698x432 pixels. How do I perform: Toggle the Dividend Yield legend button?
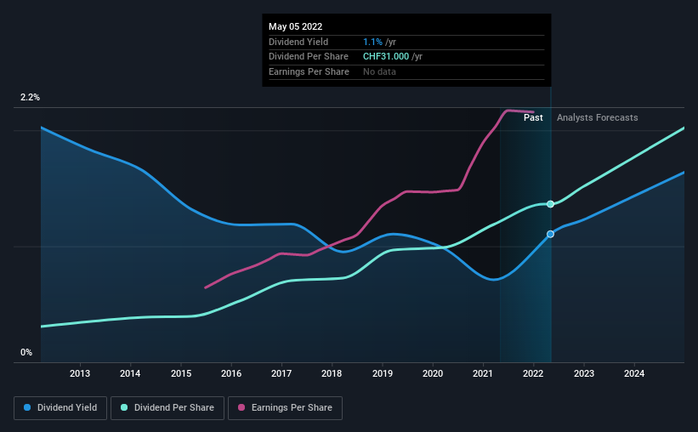tap(60, 408)
